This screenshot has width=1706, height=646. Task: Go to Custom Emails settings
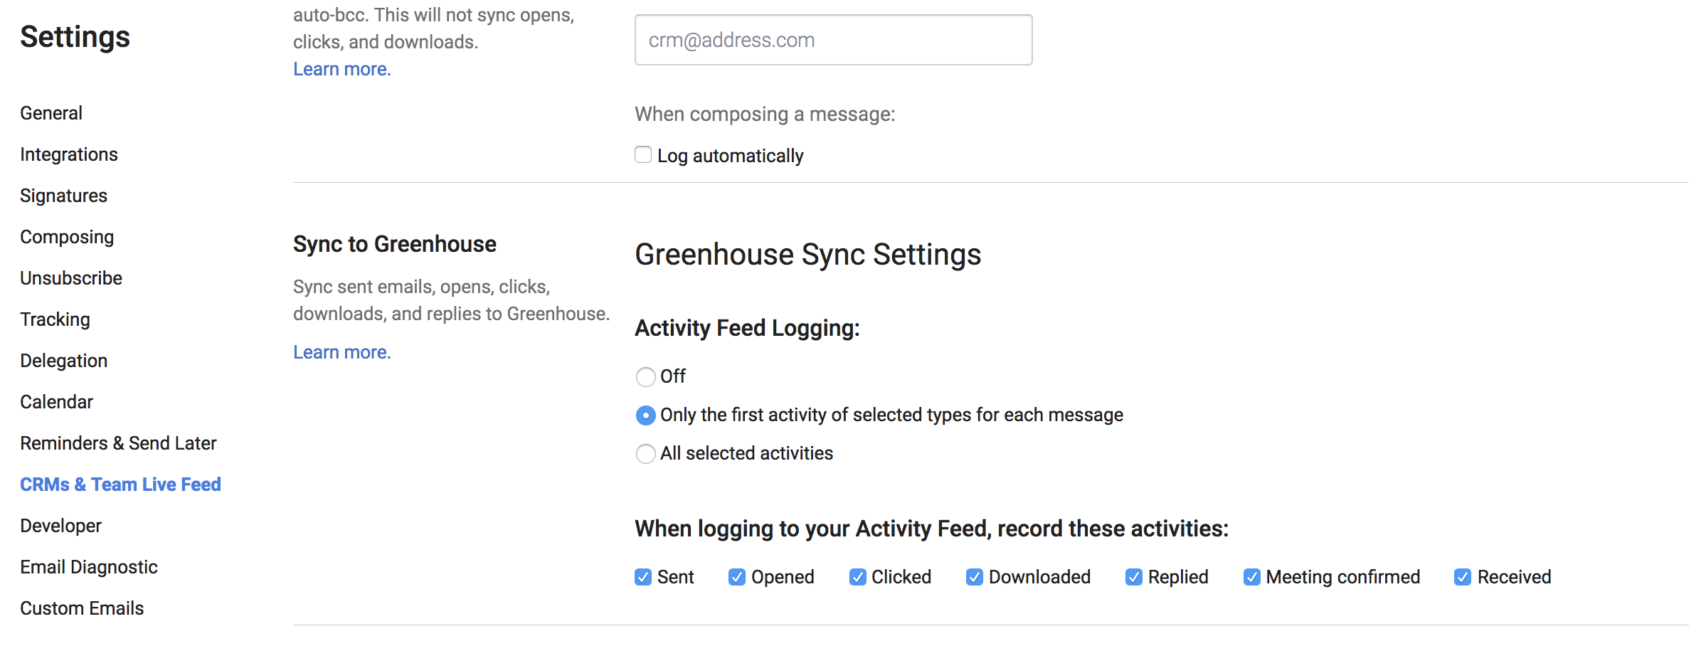coord(82,608)
